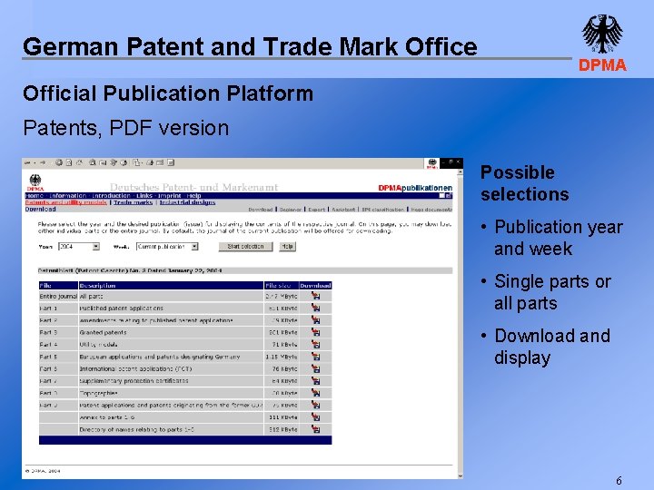Click the browser Forward arrow
The height and width of the screenshot is (490, 654).
click(43, 163)
